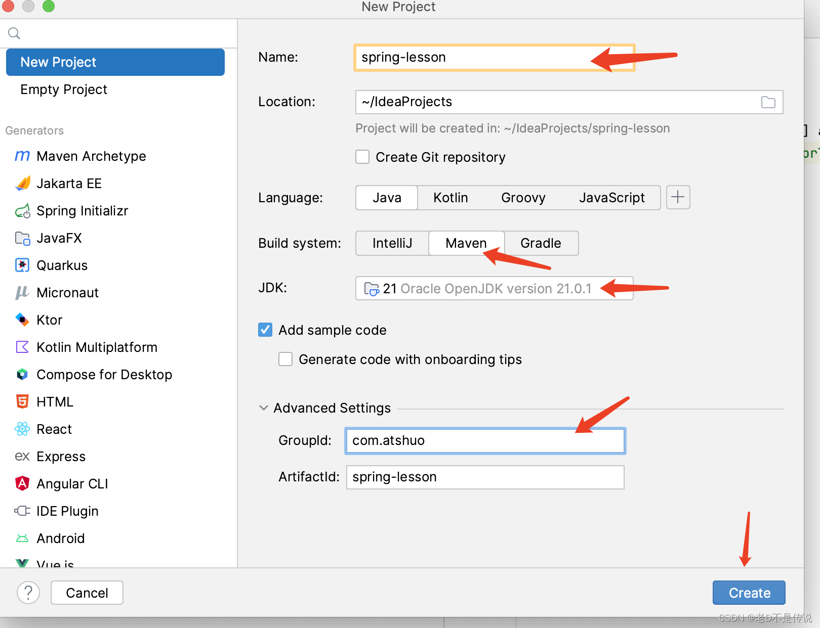Select Compose for Desktop generator label
The width and height of the screenshot is (820, 628).
click(x=104, y=375)
